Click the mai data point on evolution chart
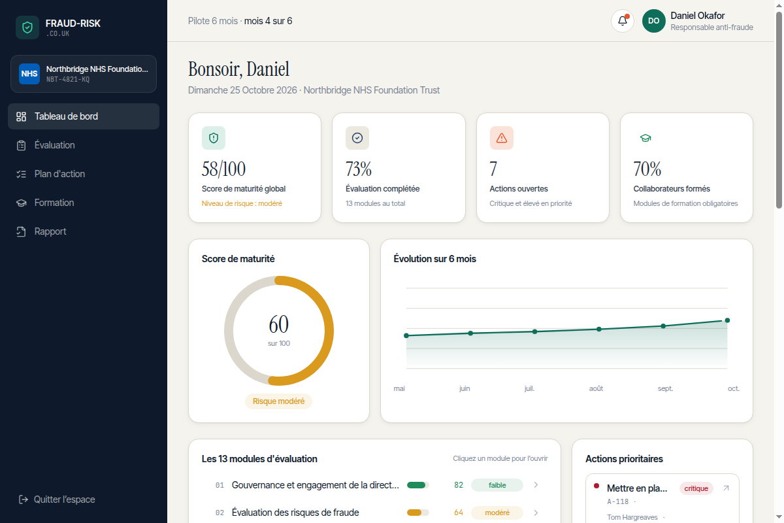Screen dimensions: 784x523 [x=406, y=335]
